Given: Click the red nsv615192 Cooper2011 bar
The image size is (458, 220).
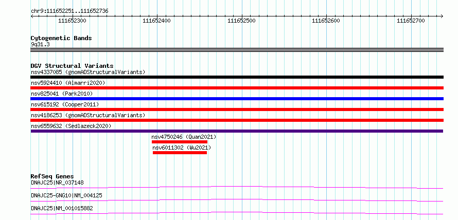Looking at the screenshot, I should point(237,109).
